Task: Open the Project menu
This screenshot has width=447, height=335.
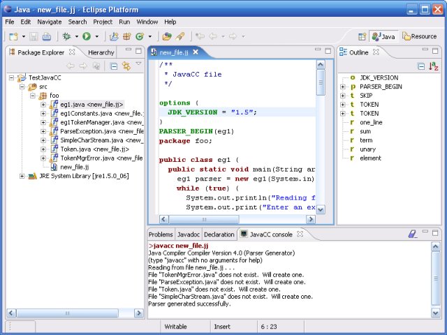Action: point(102,22)
